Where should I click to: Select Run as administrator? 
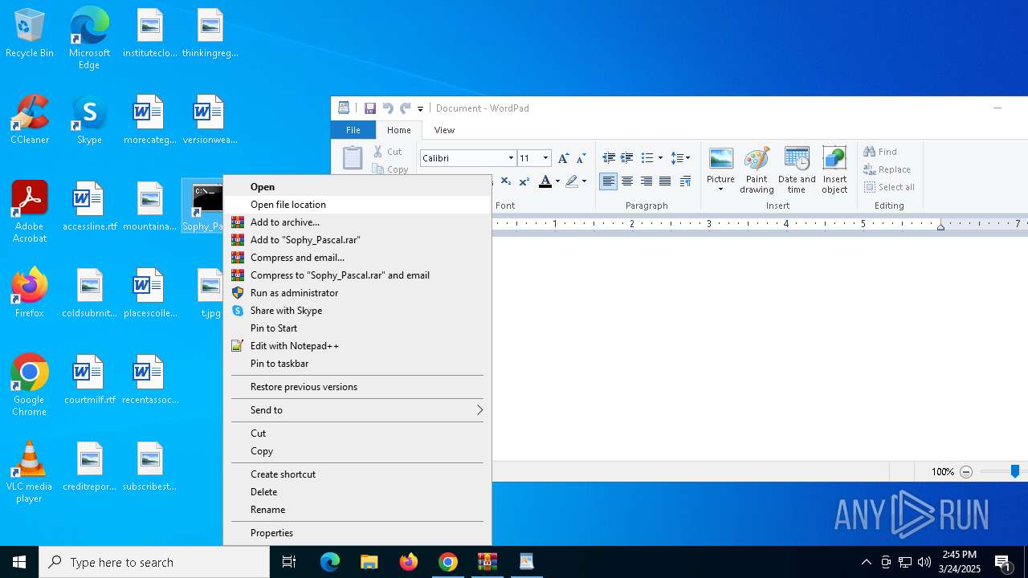coord(357,293)
